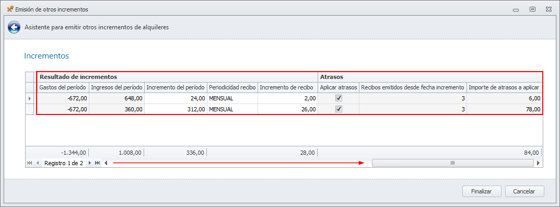
Task: Click the blue back arrow icon
Action: 14,27
